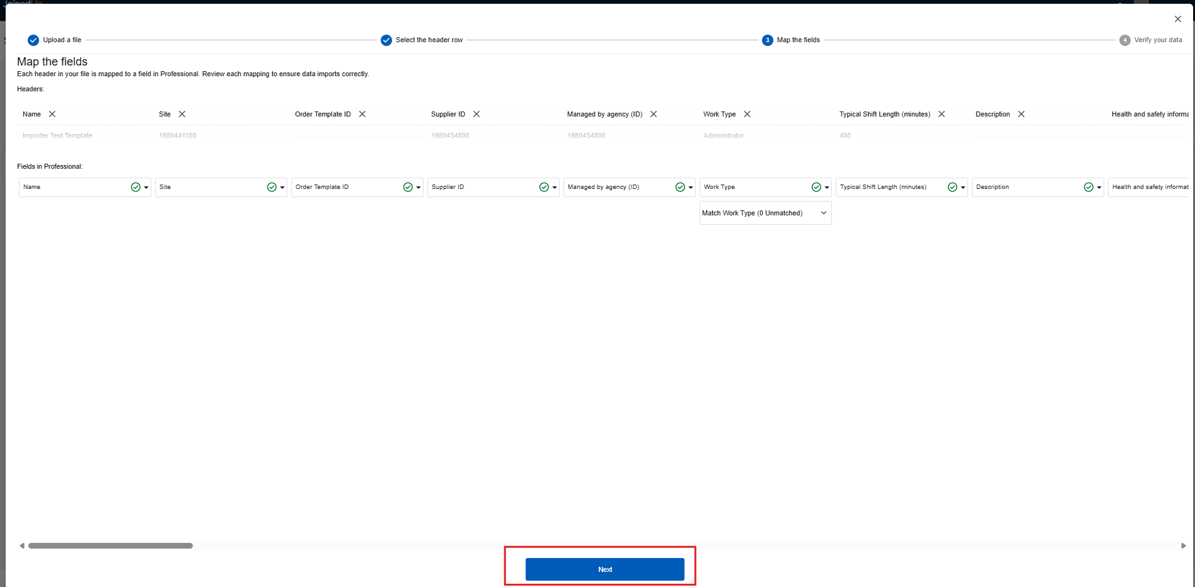Remove the Supplier ID header
Image resolution: width=1195 pixels, height=587 pixels.
[476, 114]
